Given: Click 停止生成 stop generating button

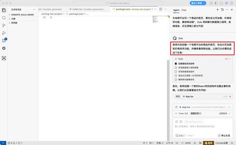Looking at the screenshot, I should pos(224,135).
